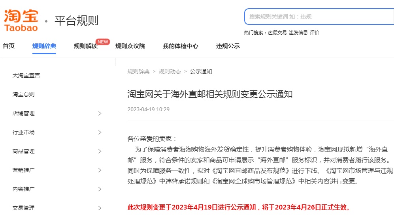Select 行业市场 sidebar entry
Image resolution: width=394 pixels, height=217 pixels.
click(x=23, y=132)
